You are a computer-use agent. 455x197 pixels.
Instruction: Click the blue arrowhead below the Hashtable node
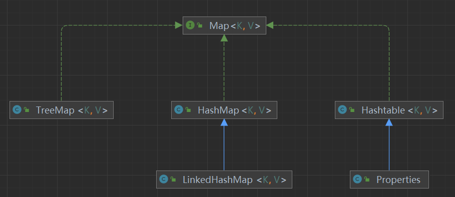tap(389, 122)
